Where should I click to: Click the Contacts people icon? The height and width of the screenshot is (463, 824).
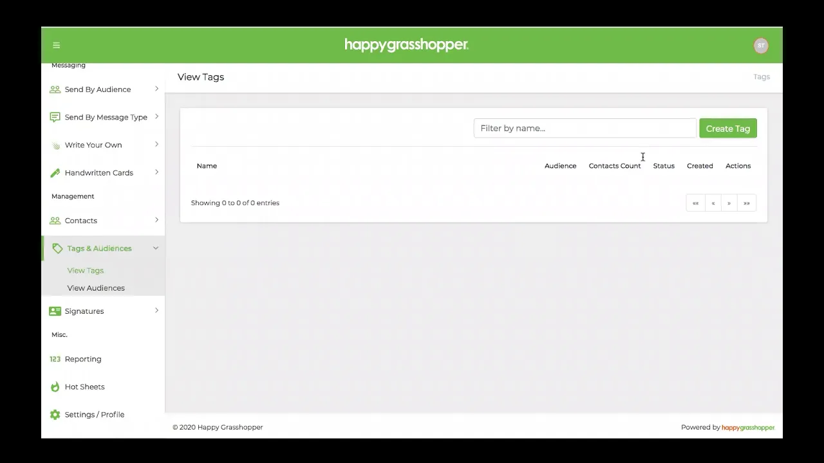point(55,221)
